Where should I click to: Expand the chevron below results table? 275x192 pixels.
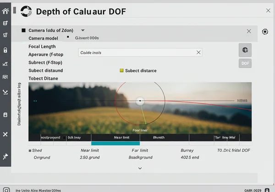click(x=140, y=168)
